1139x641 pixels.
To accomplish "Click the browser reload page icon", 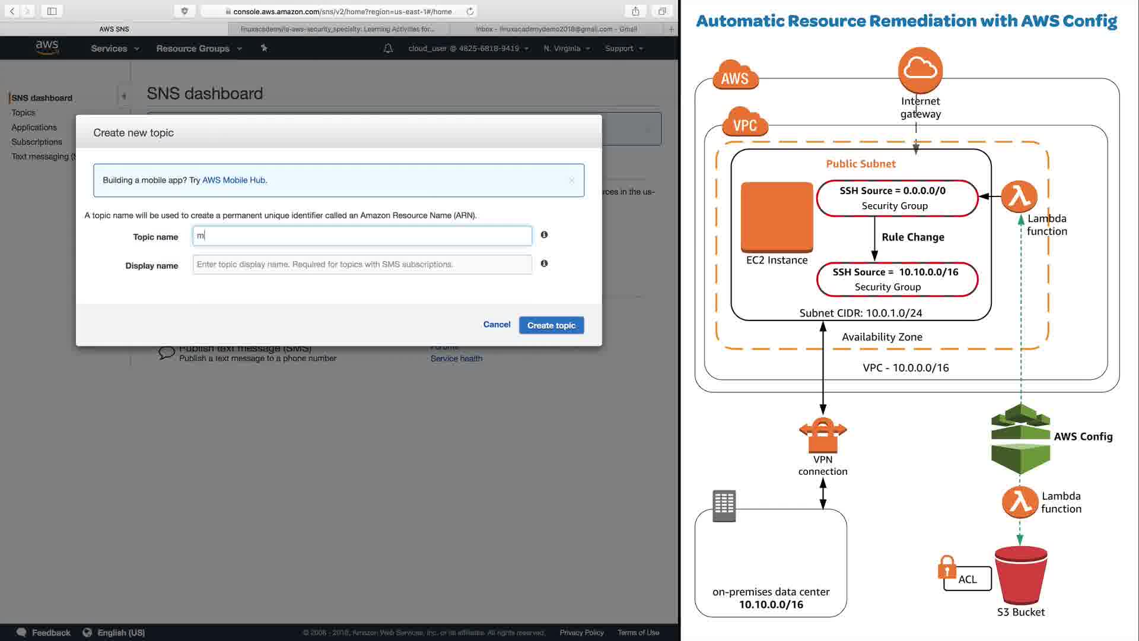I will point(470,11).
